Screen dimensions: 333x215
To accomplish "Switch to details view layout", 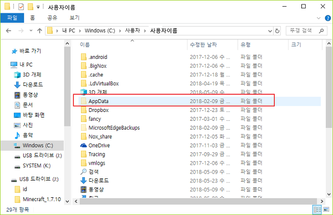I will click(x=317, y=209).
